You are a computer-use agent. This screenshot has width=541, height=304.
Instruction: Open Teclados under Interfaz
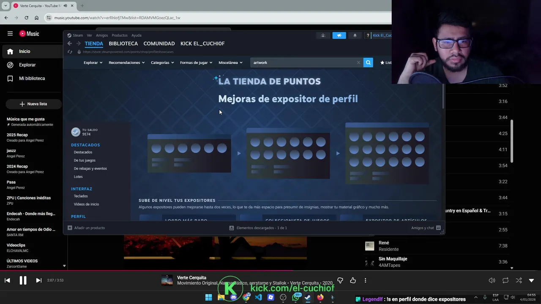81,196
